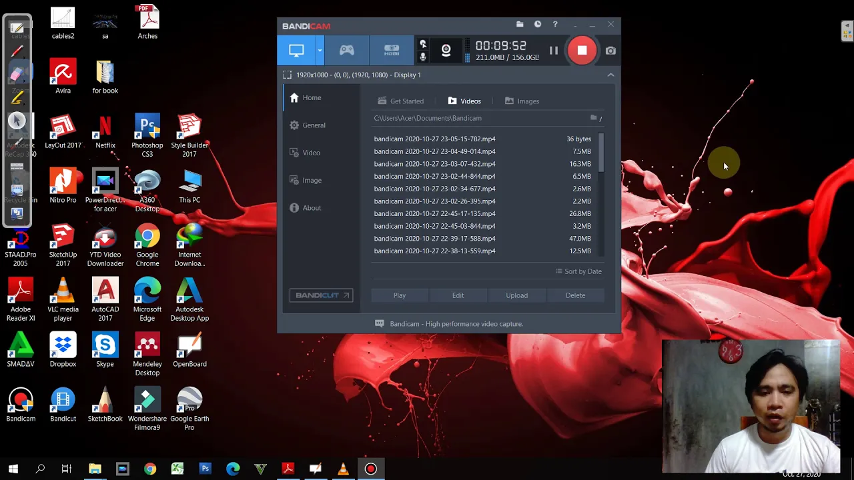Select bandicam 2020-10-27 23-04-49-014.mp4

pyautogui.click(x=482, y=151)
